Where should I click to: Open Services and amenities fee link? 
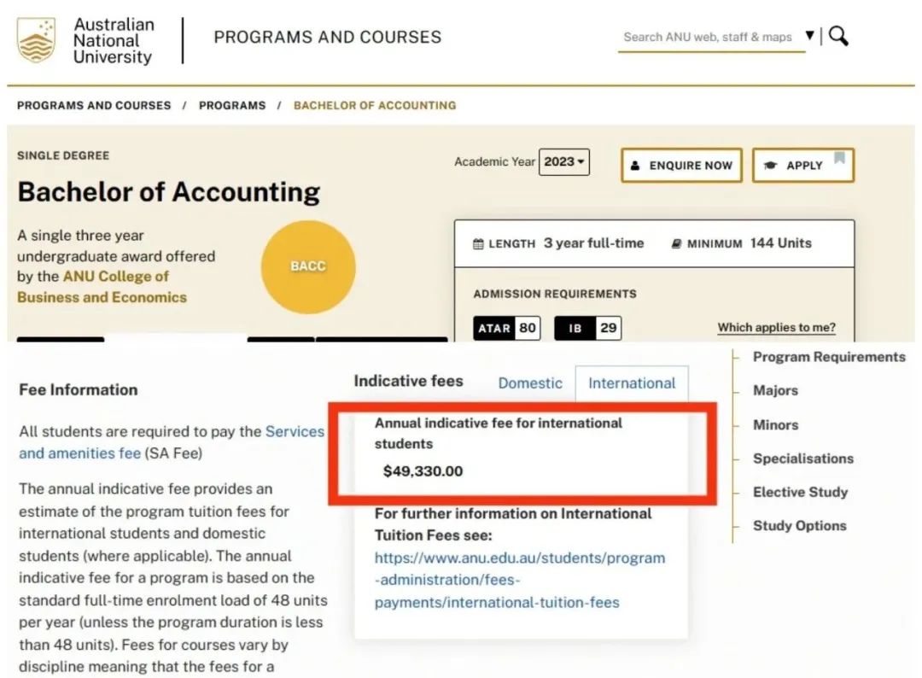tap(171, 442)
